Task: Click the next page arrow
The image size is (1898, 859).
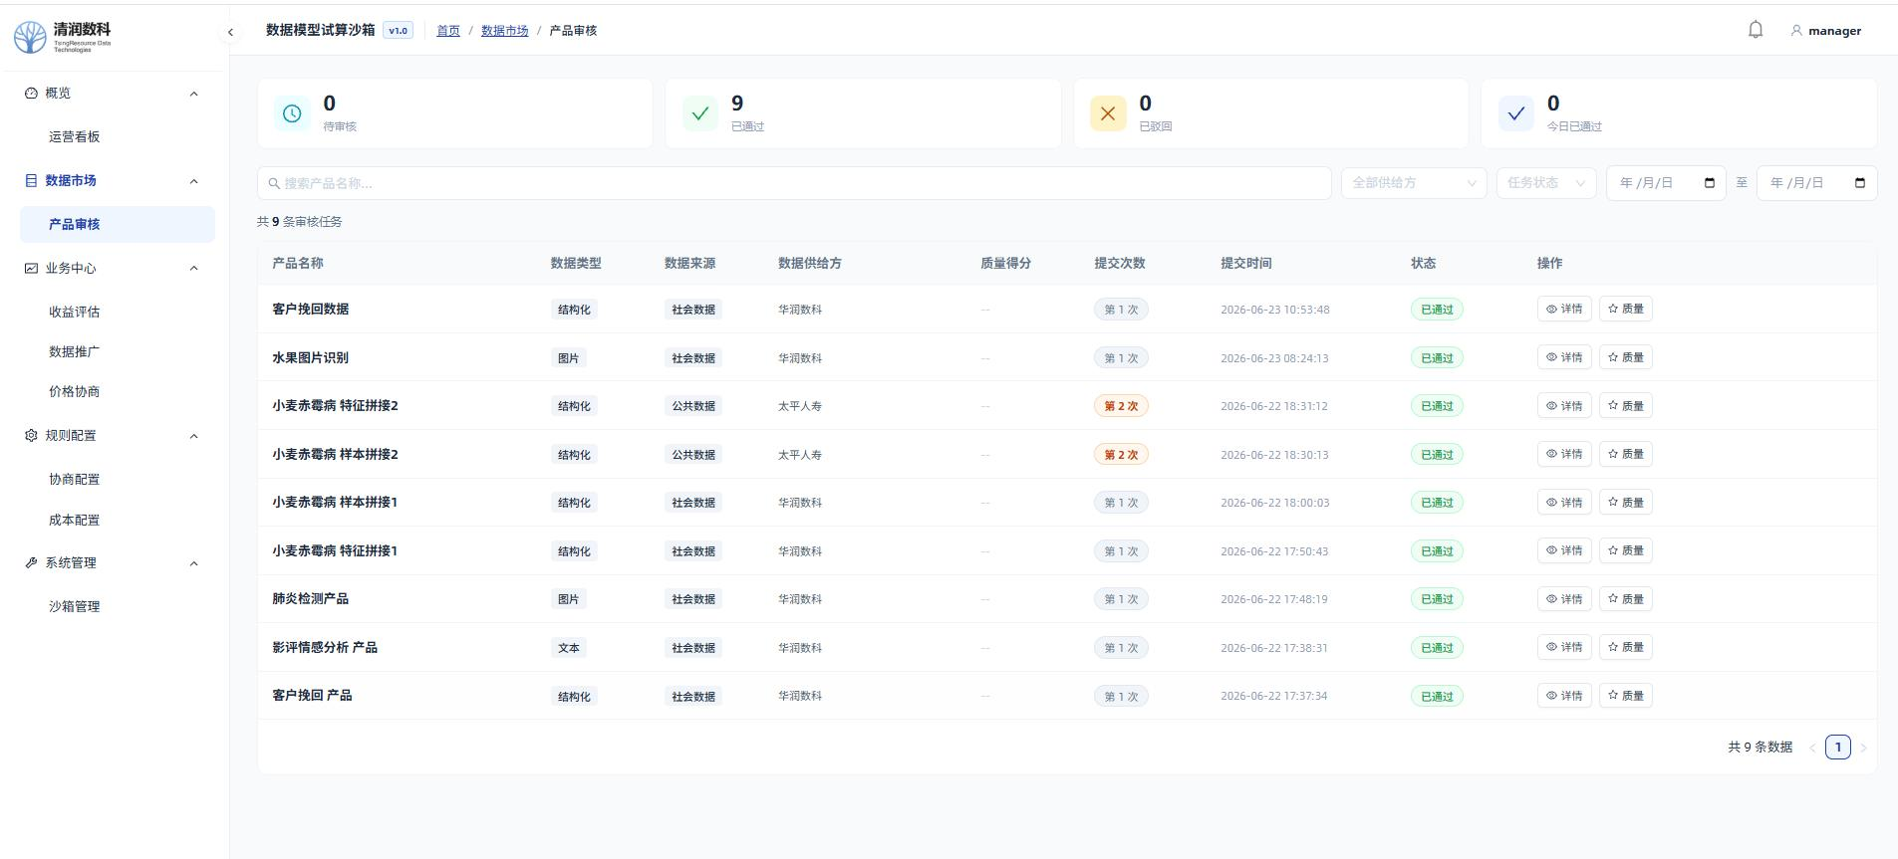Action: [x=1863, y=748]
